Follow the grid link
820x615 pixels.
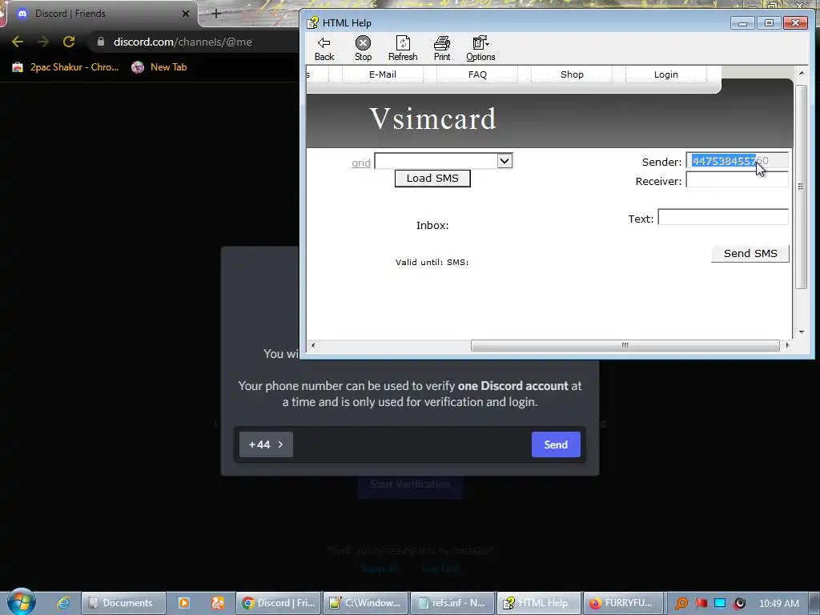pyautogui.click(x=361, y=163)
